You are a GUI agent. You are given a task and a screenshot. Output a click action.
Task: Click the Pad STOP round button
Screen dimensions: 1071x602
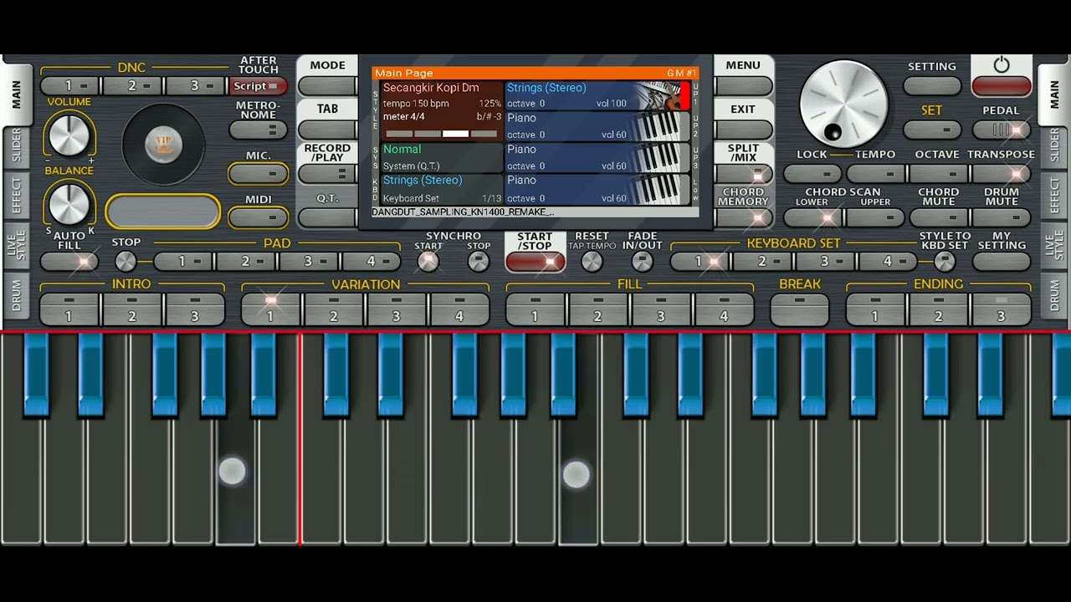click(126, 261)
